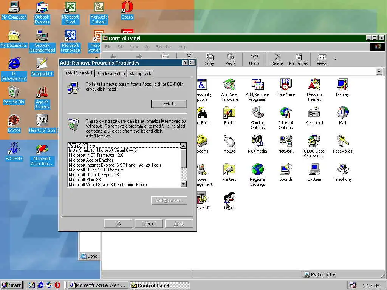Click the program list scroll up arrow
387x290 pixels.
pyautogui.click(x=183, y=146)
